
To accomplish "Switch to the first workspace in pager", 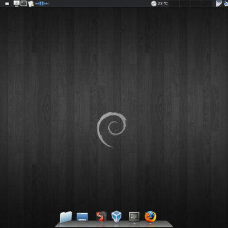I will tap(174, 3).
